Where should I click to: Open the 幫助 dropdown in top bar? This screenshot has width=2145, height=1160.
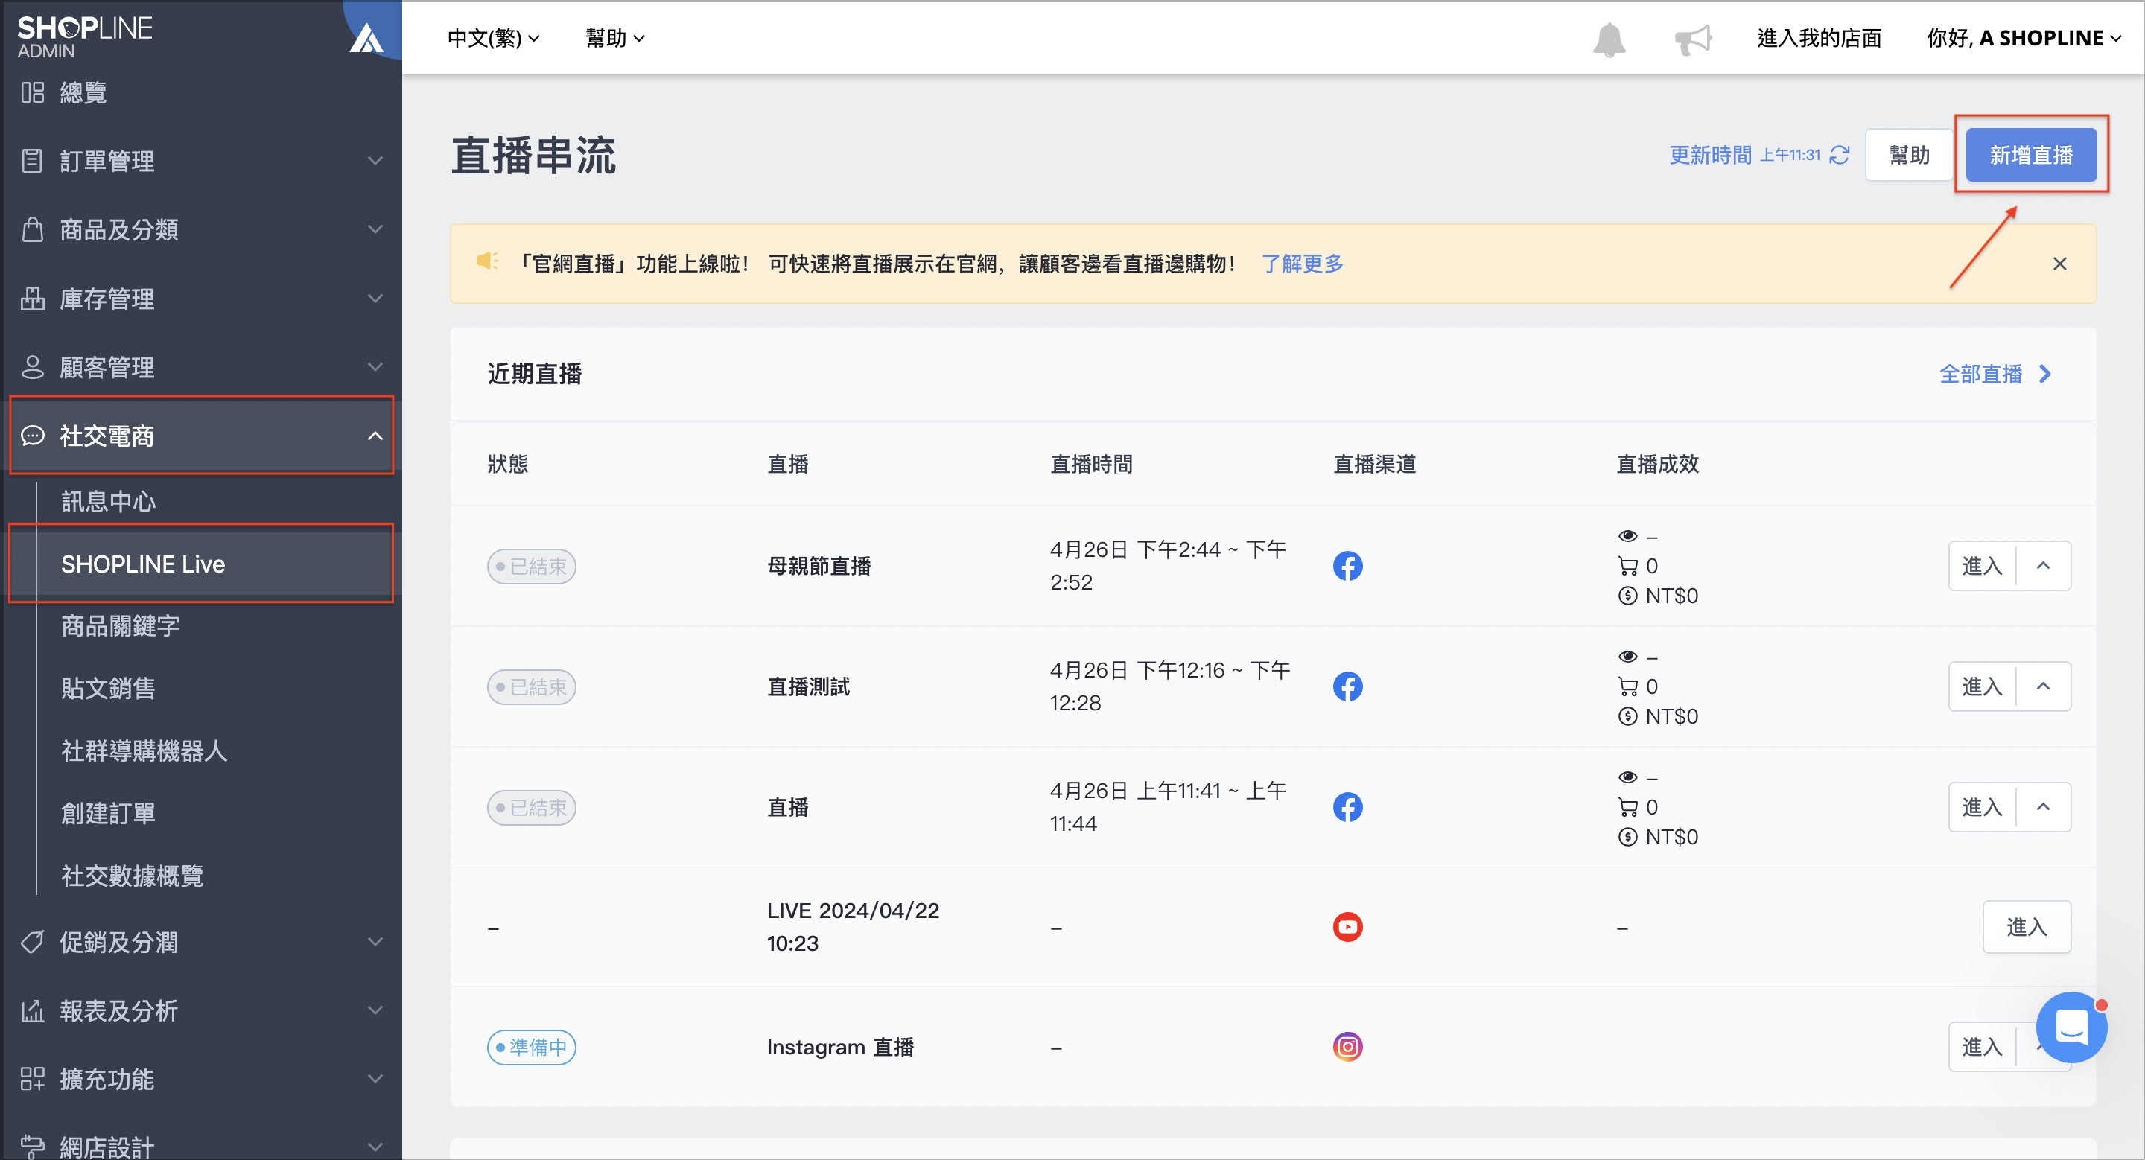(x=615, y=38)
